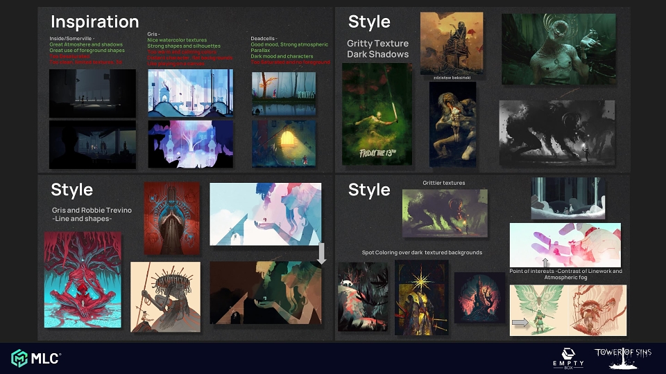Open the purple Gris screenshot with towers

coord(190,144)
